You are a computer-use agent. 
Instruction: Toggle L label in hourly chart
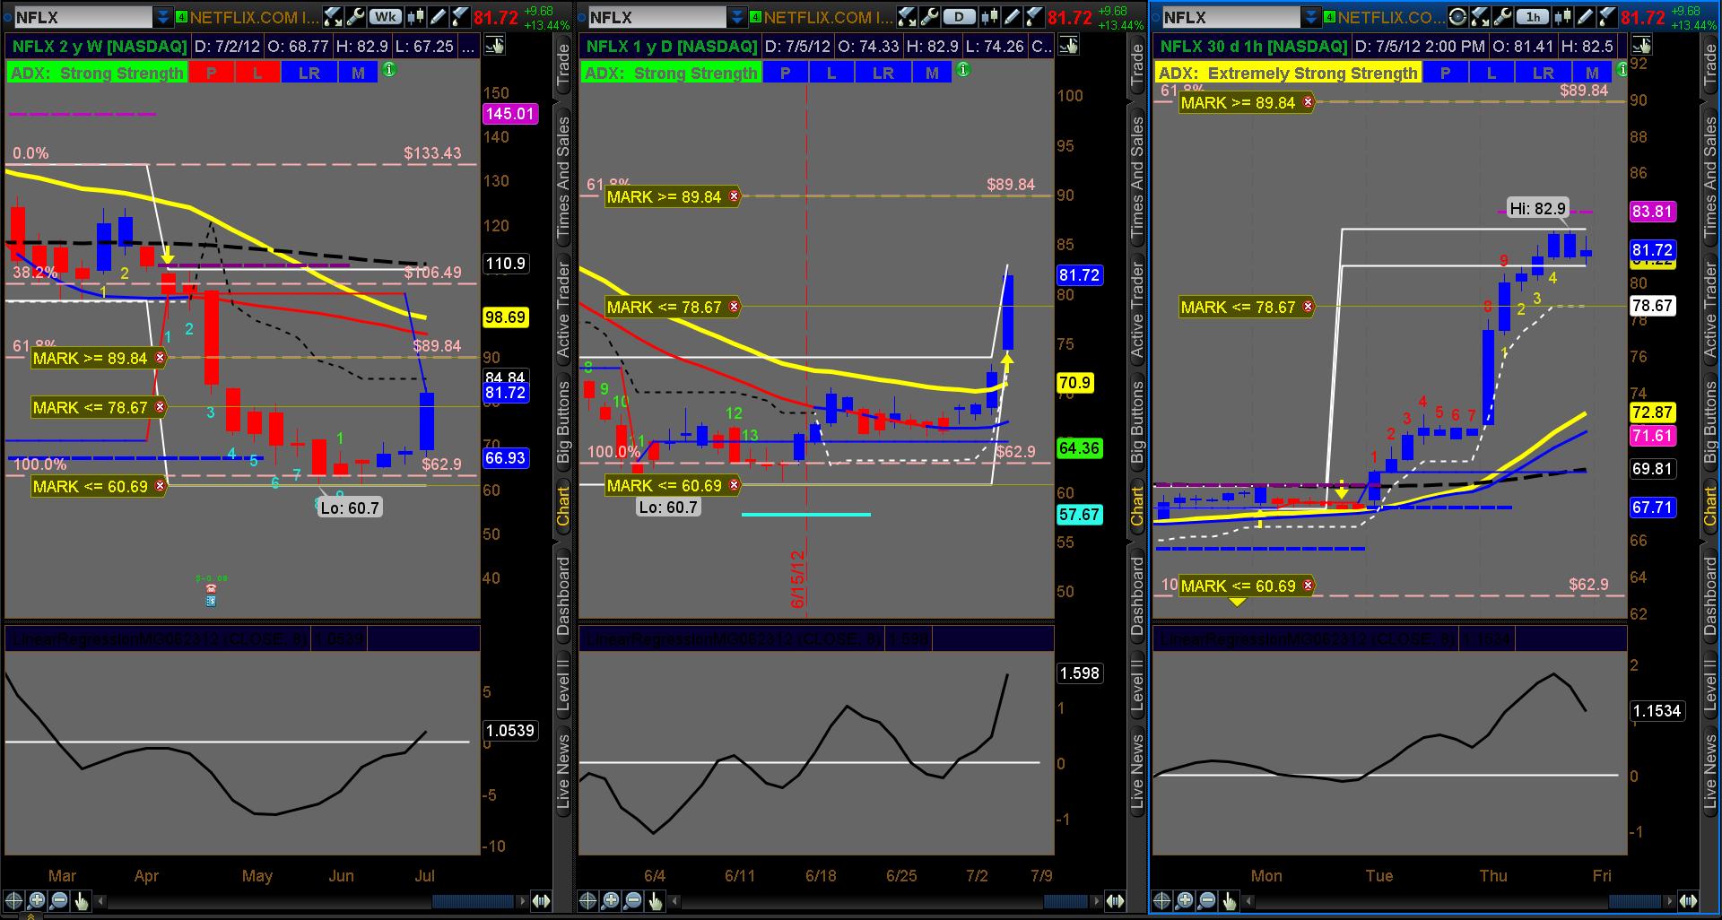1492,73
